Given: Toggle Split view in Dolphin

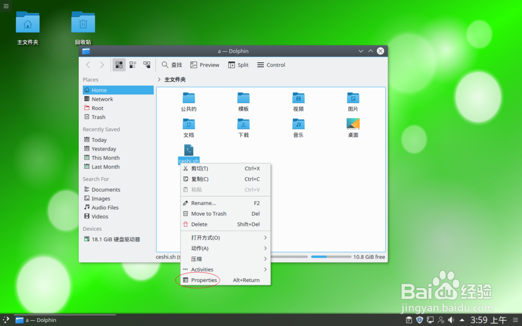Looking at the screenshot, I should 238,65.
